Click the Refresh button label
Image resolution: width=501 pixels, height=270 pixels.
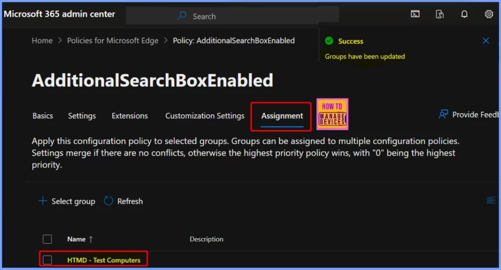point(130,201)
